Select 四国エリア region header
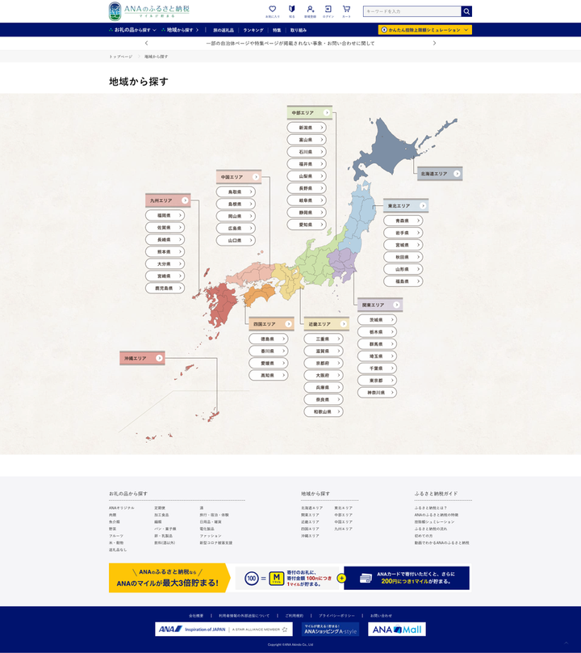This screenshot has height=653, width=581. click(x=272, y=324)
